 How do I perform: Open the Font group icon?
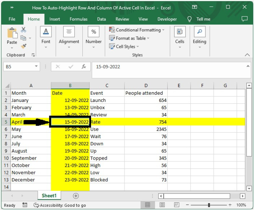[46, 32]
